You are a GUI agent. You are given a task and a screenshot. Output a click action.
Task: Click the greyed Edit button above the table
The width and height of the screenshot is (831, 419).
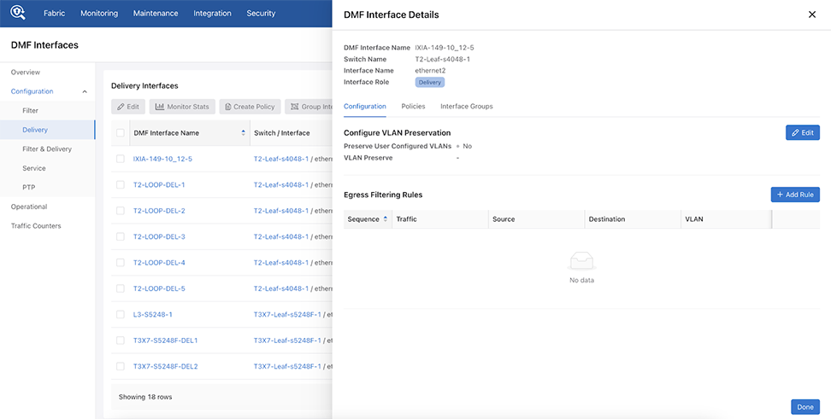click(x=128, y=107)
